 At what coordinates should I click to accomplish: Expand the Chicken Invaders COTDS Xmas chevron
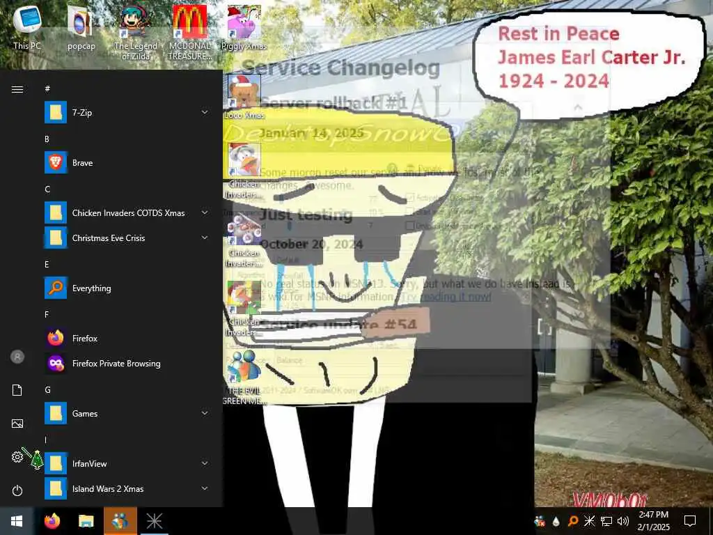coord(205,213)
